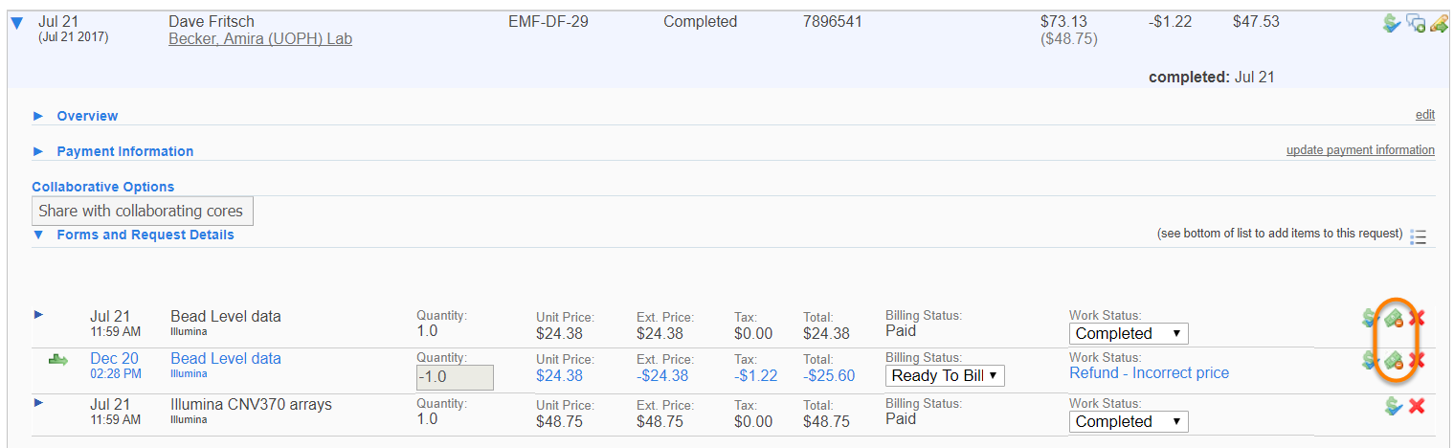Click the Quantity field showing -1.0
The width and height of the screenshot is (1454, 448).
tap(455, 377)
